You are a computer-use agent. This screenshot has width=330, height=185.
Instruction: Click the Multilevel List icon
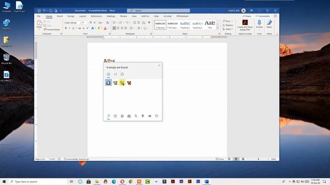[x=127, y=23]
